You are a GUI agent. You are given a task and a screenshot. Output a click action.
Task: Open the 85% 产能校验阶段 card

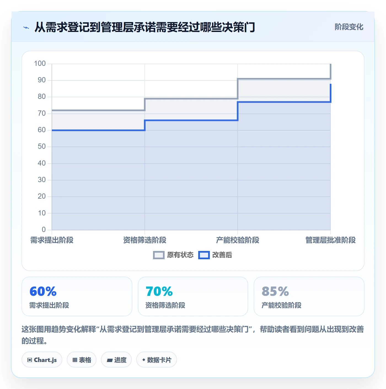coord(309,296)
